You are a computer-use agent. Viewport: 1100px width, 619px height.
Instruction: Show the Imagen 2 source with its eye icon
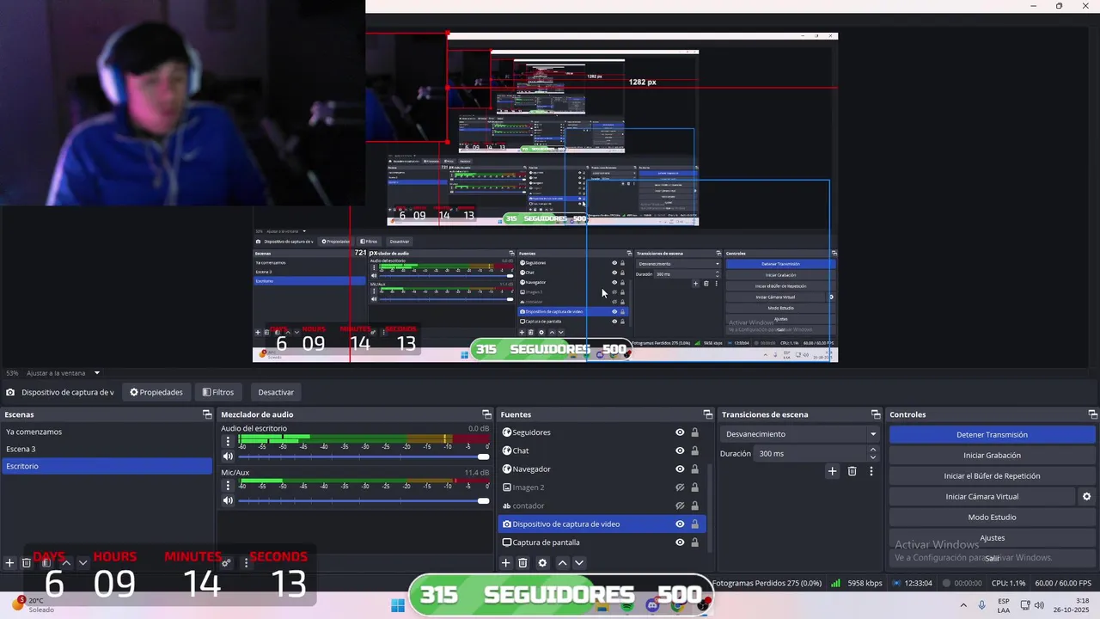click(x=680, y=487)
